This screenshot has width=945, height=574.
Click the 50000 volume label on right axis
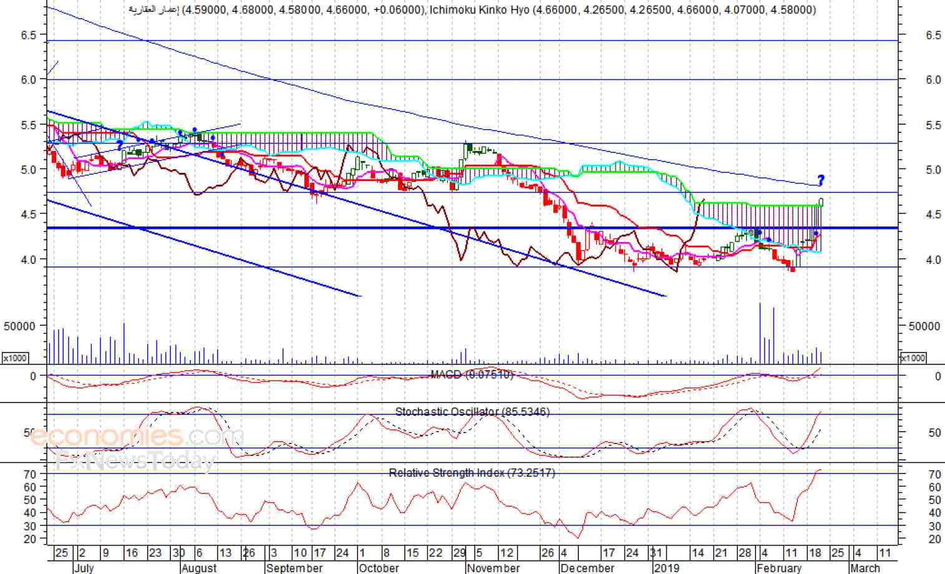pos(924,326)
